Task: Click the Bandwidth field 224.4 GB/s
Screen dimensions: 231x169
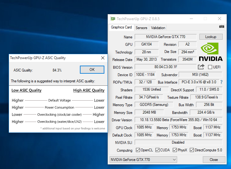Action: pos(206,112)
